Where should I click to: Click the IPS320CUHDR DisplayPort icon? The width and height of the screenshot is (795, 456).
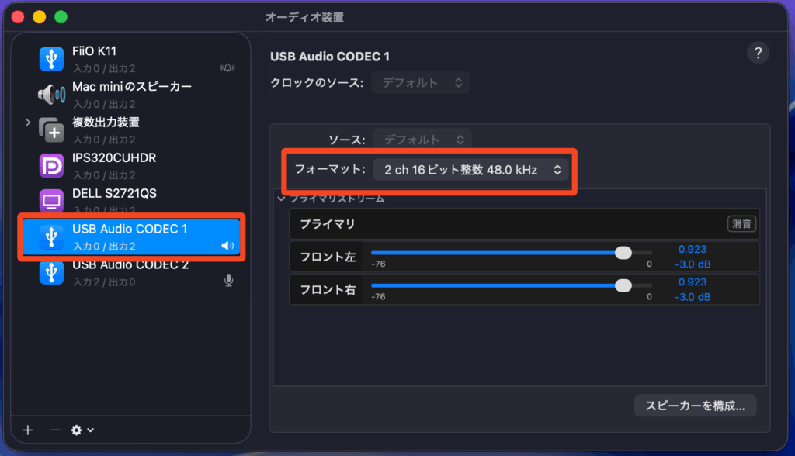point(51,166)
